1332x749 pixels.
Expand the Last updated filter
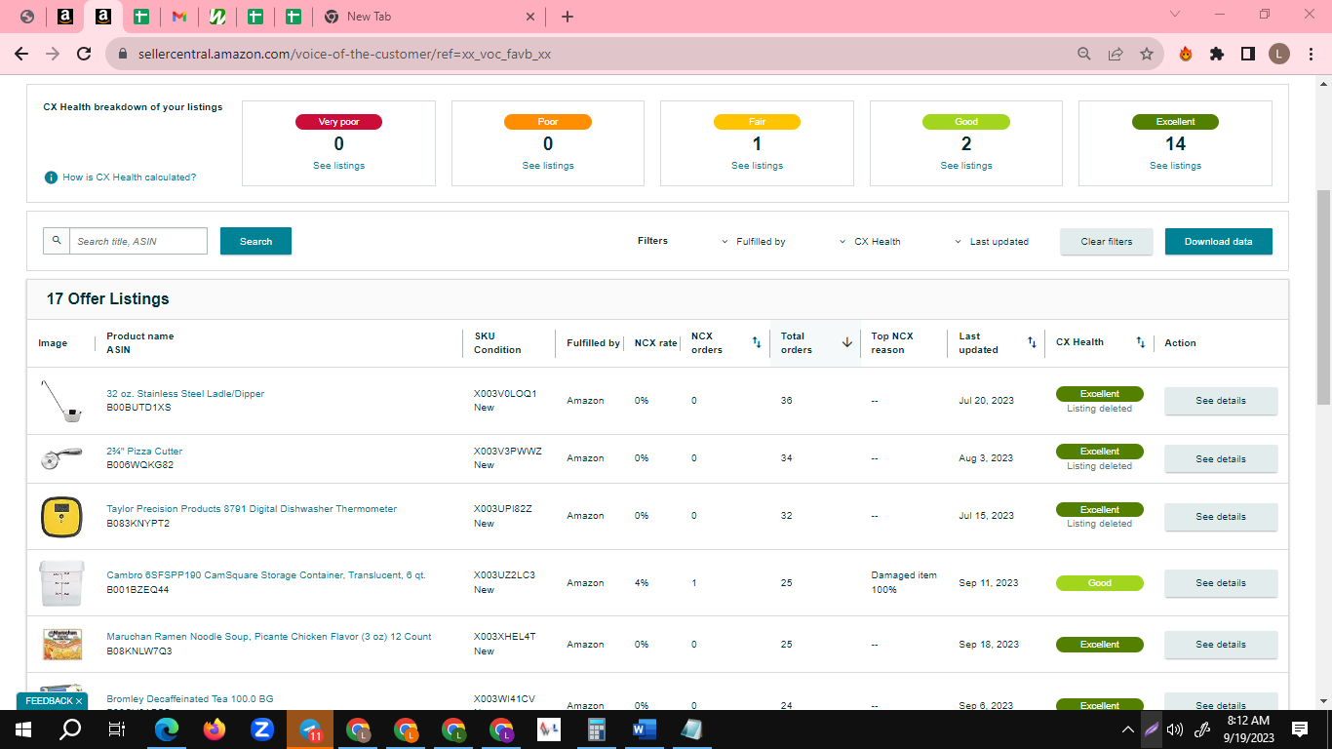point(992,242)
